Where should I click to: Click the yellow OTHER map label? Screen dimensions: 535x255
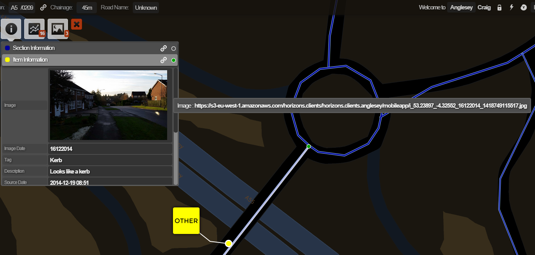(x=186, y=221)
